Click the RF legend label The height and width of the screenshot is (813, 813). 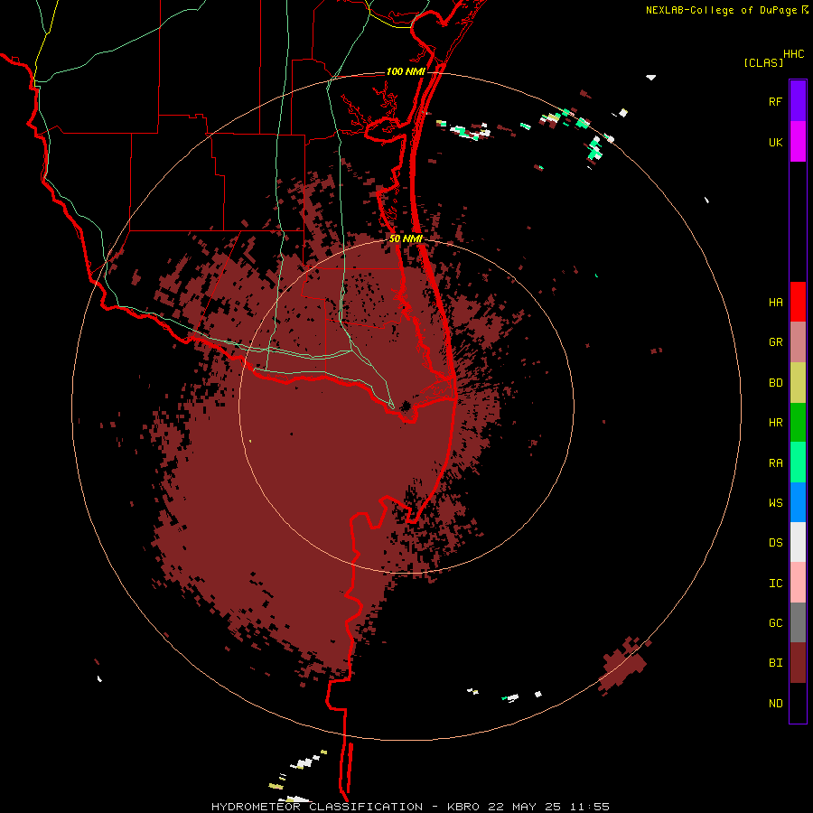(775, 102)
